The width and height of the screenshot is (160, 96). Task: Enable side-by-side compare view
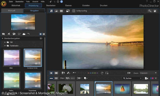click(56, 73)
